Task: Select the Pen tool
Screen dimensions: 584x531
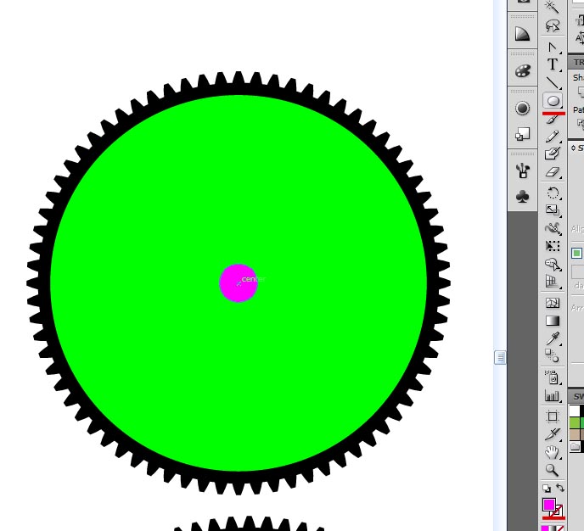Action: coord(552,48)
